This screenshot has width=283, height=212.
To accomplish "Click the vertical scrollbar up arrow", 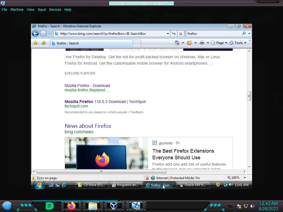I will click(249, 51).
